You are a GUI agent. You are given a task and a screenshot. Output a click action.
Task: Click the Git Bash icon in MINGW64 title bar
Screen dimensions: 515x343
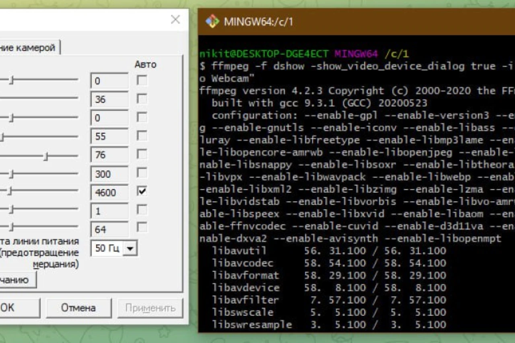click(x=212, y=22)
